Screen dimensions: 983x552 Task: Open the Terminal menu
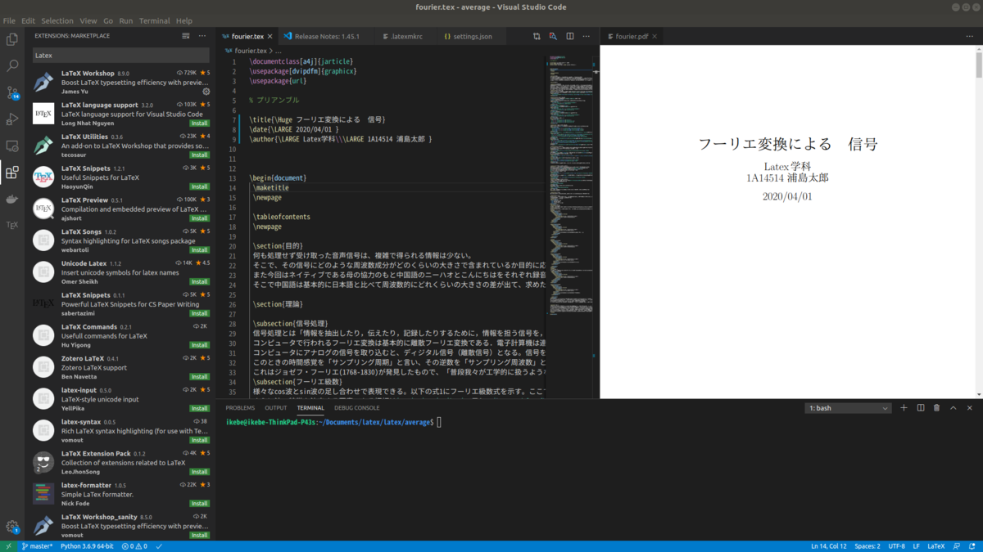tap(153, 20)
